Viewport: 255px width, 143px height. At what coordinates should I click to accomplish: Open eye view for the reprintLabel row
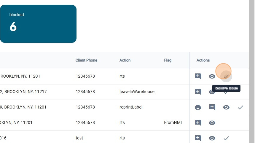point(226,107)
